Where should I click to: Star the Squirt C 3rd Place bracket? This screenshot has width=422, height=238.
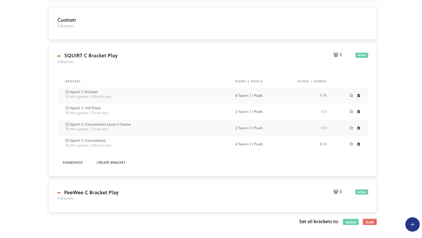351,111
